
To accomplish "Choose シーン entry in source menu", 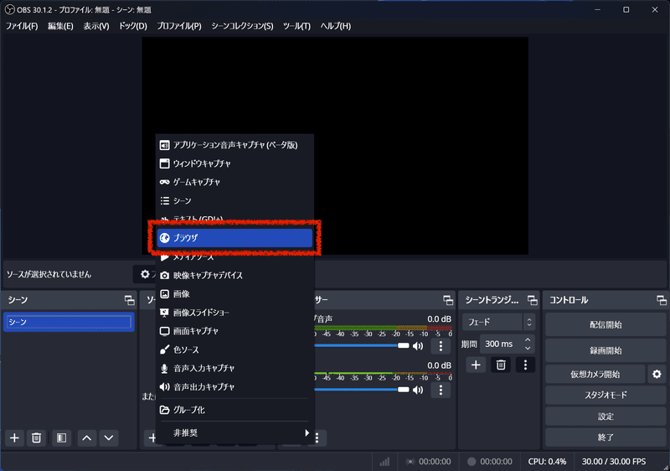I will [x=234, y=201].
